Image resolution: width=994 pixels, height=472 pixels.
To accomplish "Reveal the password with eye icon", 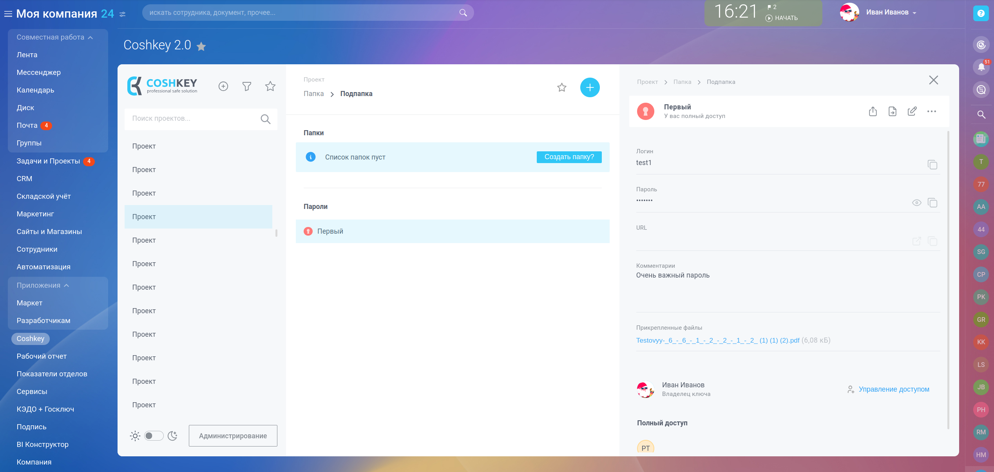I will pos(917,203).
